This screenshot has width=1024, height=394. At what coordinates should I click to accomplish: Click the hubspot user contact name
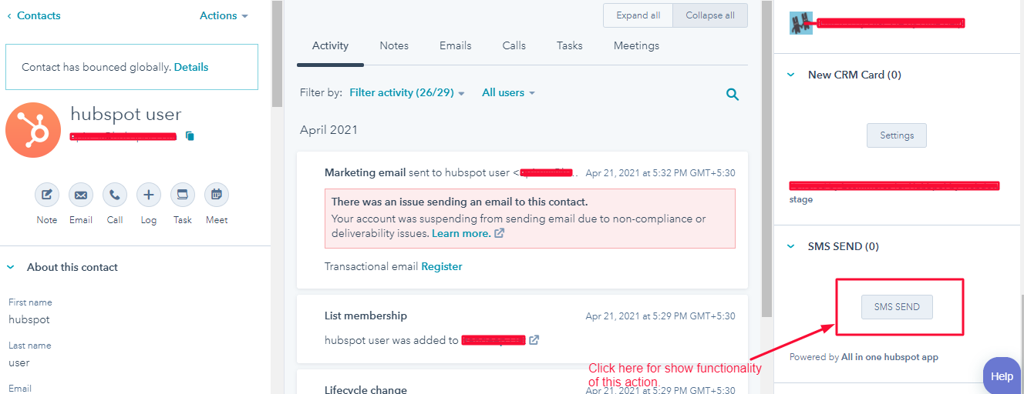click(126, 114)
